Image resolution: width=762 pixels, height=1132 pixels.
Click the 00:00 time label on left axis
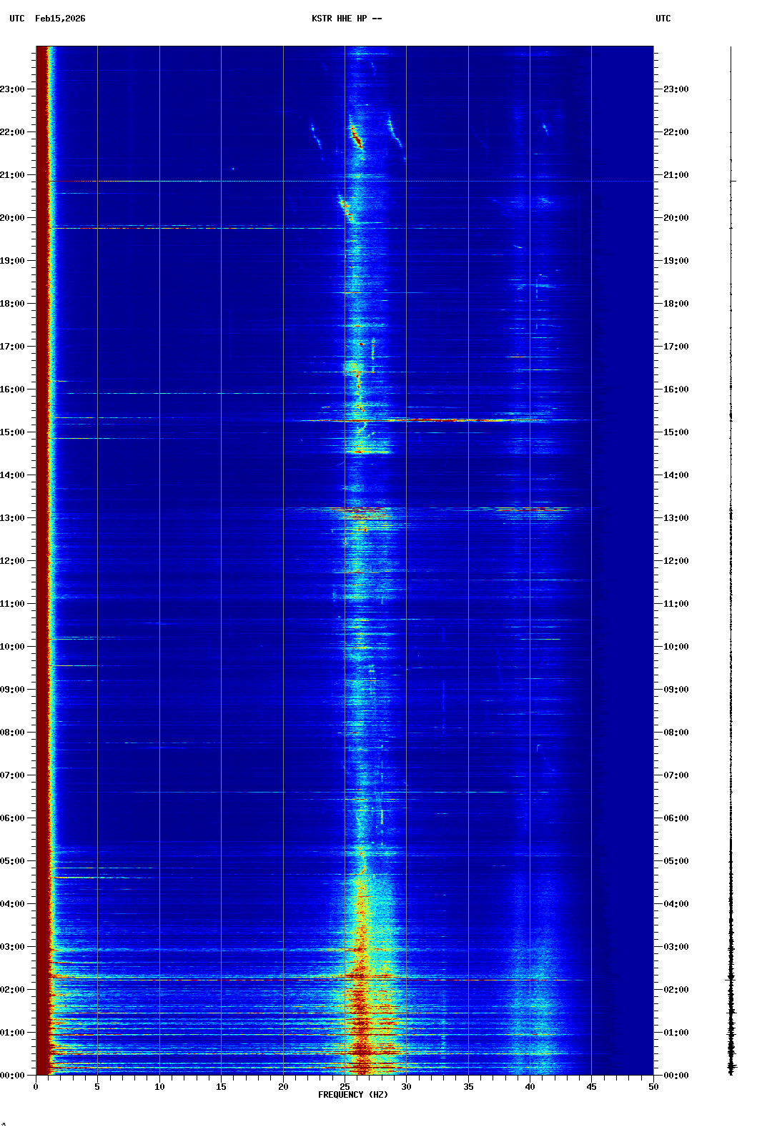13,1076
